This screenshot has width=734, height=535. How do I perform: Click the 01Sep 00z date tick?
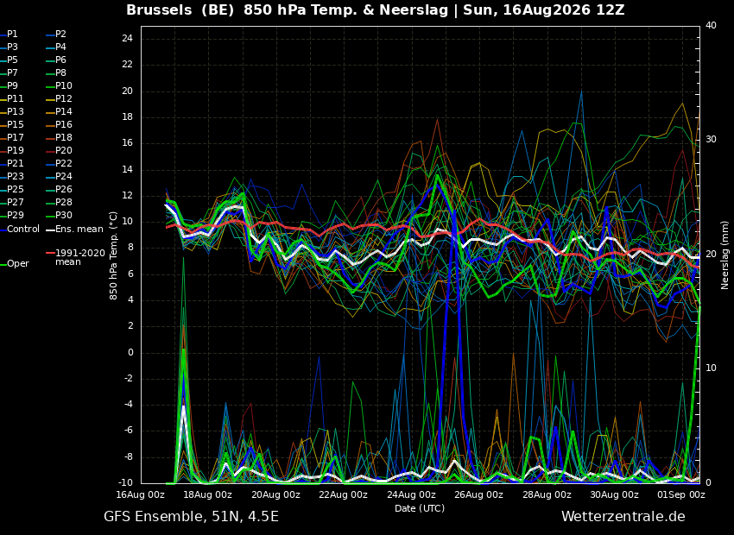(x=681, y=494)
